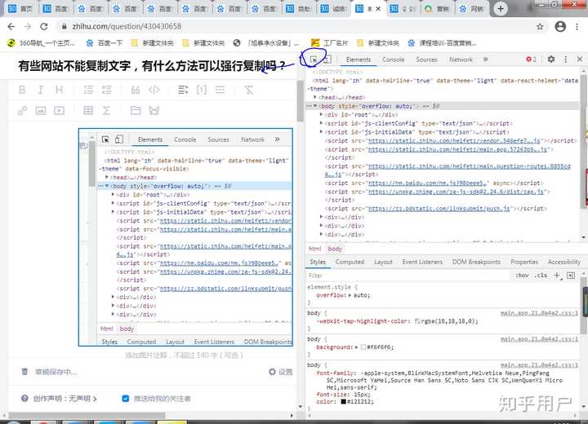Insert a formula with the sigma icon
This screenshot has height=424, width=588.
tap(106, 111)
